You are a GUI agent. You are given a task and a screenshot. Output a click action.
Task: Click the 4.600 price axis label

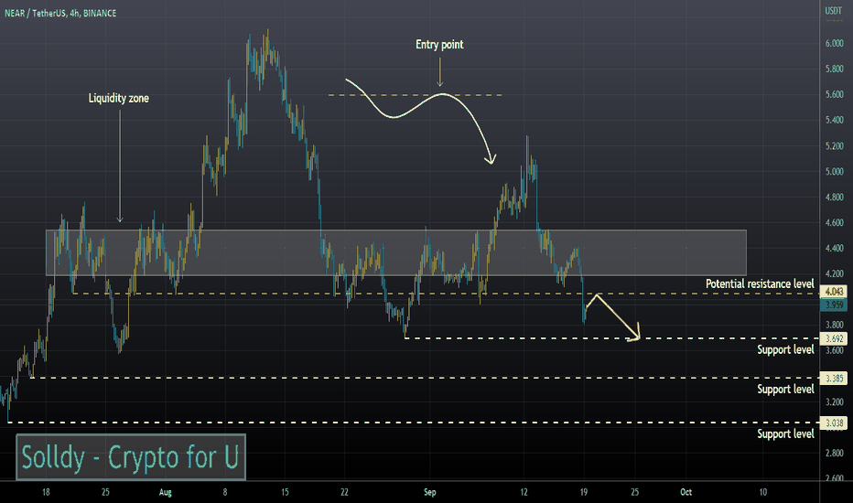(x=834, y=223)
